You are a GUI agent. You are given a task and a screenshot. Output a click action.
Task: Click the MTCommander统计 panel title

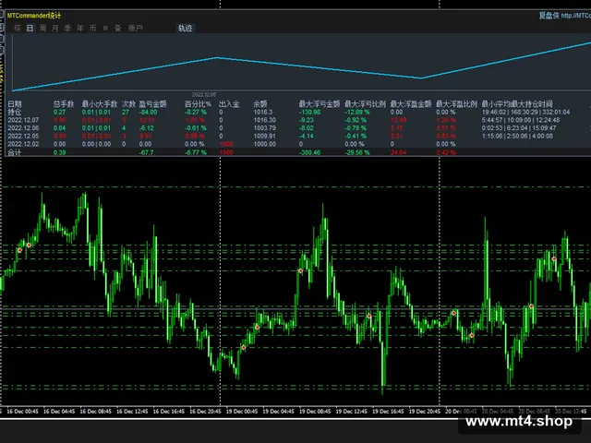pyautogui.click(x=34, y=16)
